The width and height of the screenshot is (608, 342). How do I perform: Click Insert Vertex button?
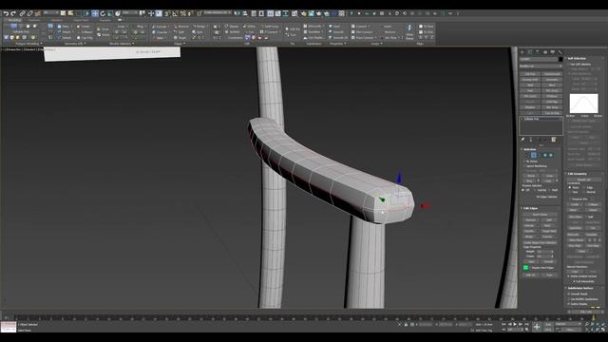tap(540, 215)
